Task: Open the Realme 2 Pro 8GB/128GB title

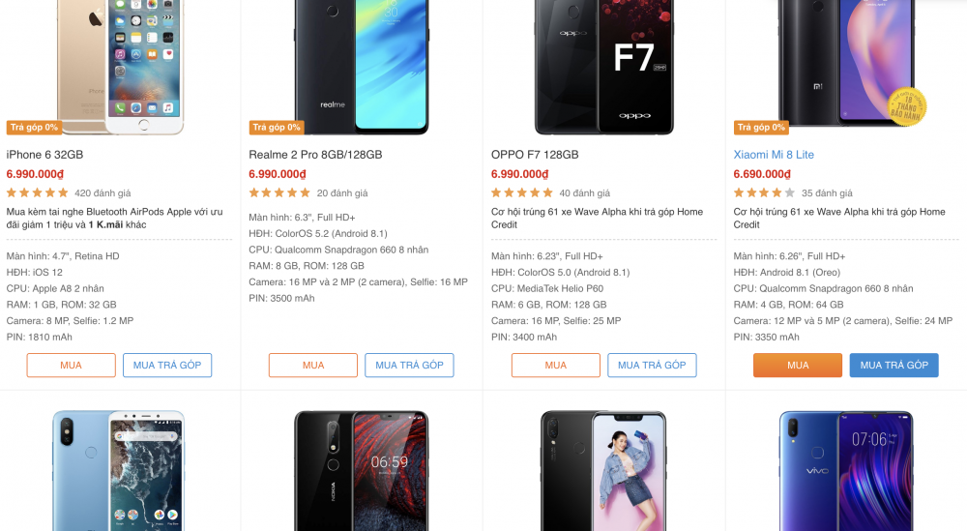Action: click(x=315, y=155)
